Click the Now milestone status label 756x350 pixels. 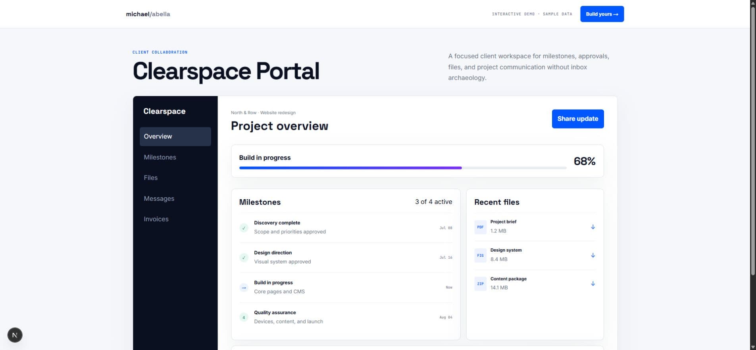[449, 287]
